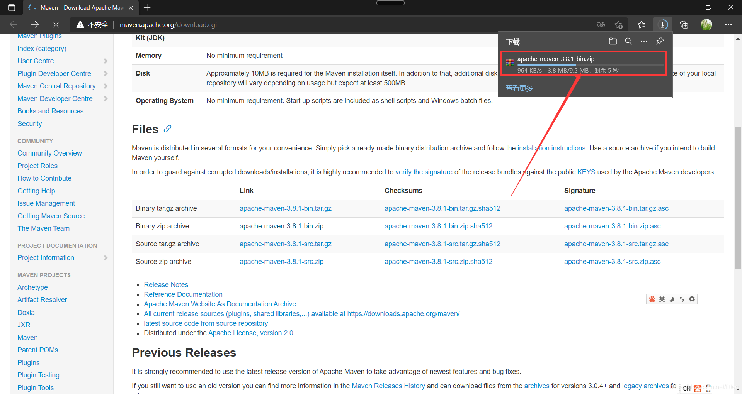The height and width of the screenshot is (394, 742).
Task: Click the Files heading anchor link icon
Action: tap(167, 129)
